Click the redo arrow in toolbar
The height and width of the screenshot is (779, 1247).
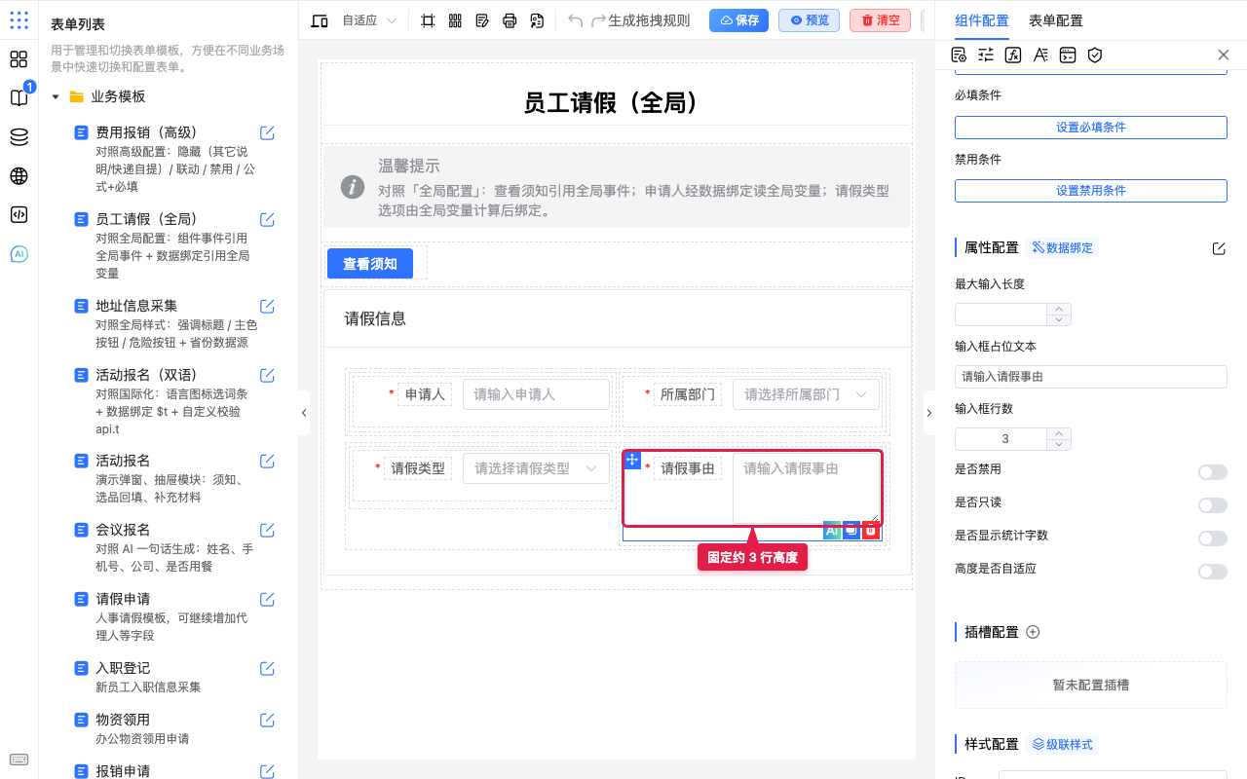click(x=598, y=20)
